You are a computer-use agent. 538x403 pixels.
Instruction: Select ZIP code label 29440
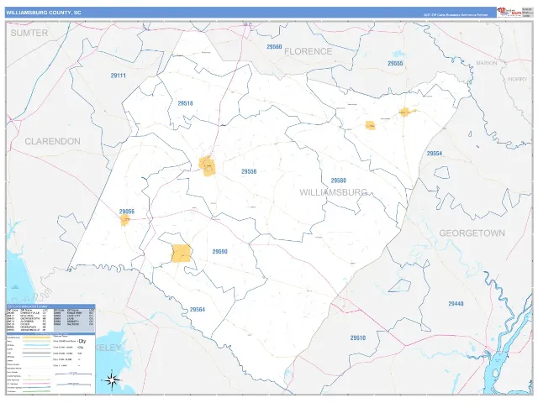click(456, 304)
